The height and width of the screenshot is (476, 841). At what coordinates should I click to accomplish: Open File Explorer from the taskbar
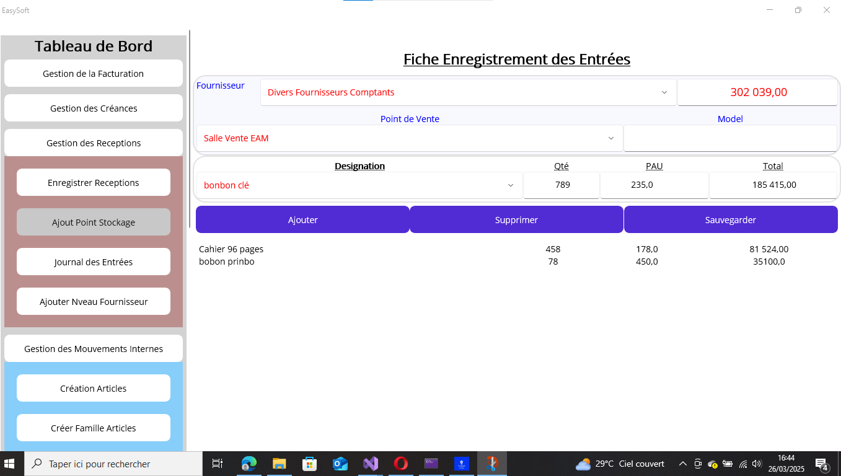tap(280, 464)
